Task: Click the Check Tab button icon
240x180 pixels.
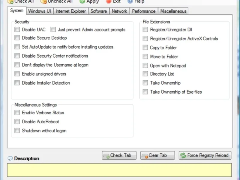Action: point(106,156)
